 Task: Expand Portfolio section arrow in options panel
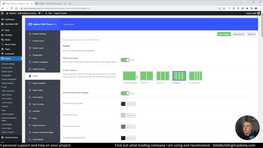click(57, 111)
